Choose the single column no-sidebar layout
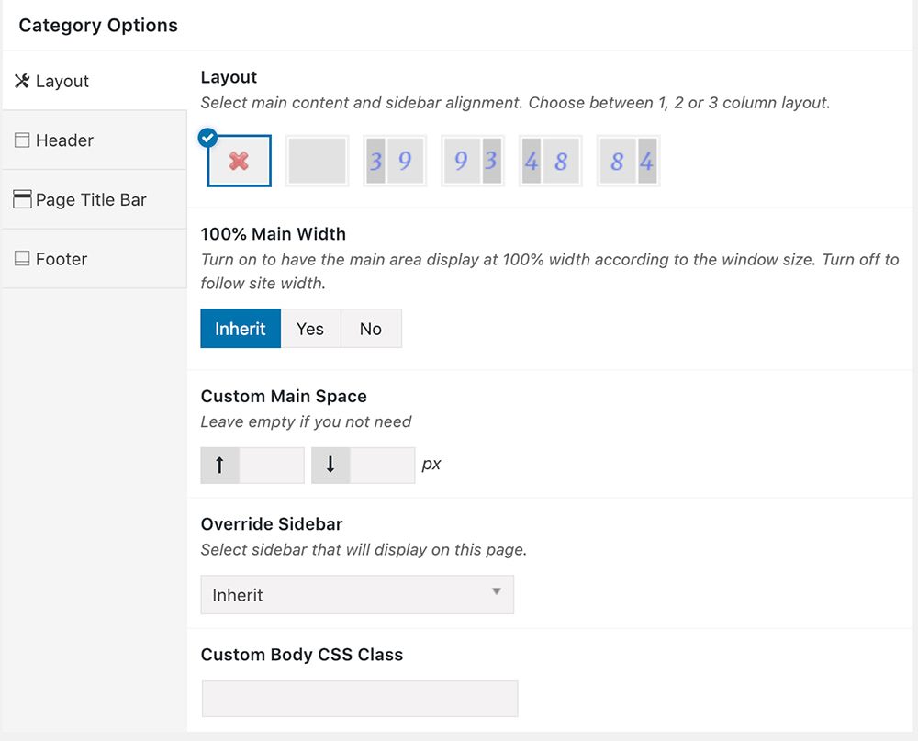The height and width of the screenshot is (741, 918). point(318,162)
